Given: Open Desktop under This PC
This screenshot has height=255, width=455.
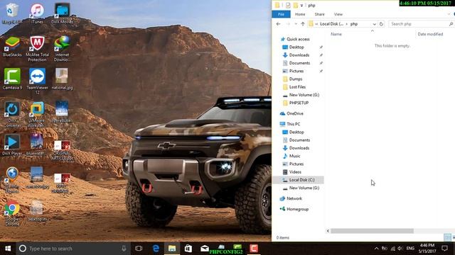Looking at the screenshot, I should [296, 132].
